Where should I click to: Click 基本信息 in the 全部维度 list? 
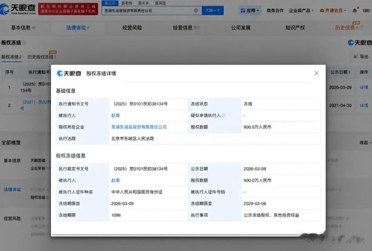[12, 160]
